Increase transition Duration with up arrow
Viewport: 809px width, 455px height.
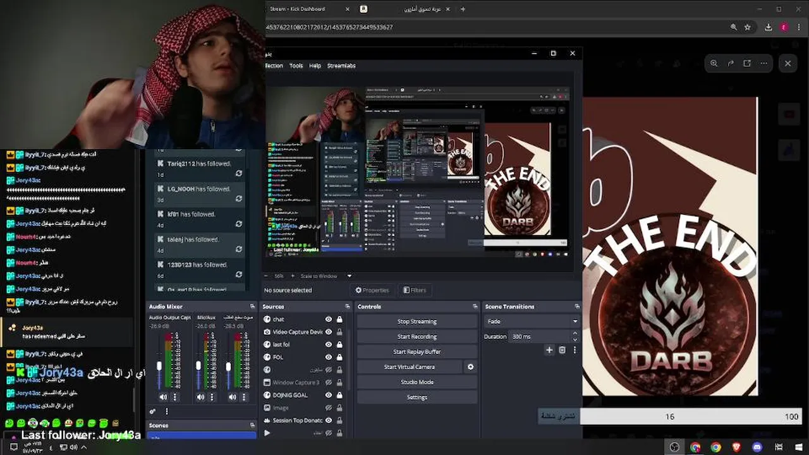pyautogui.click(x=575, y=334)
